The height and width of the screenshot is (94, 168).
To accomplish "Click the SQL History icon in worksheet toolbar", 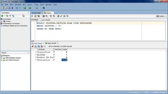I will coord(64,16).
